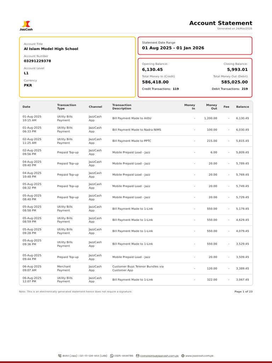The width and height of the screenshot is (272, 363).
Task: Select the closing balance 5,993.01
Action: (237, 69)
